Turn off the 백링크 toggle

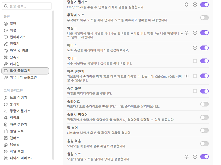(x=204, y=33)
